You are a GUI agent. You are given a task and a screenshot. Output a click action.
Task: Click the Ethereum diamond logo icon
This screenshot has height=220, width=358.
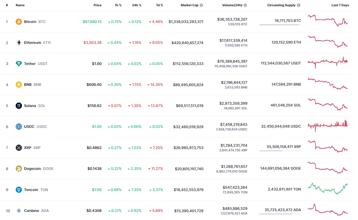point(19,43)
